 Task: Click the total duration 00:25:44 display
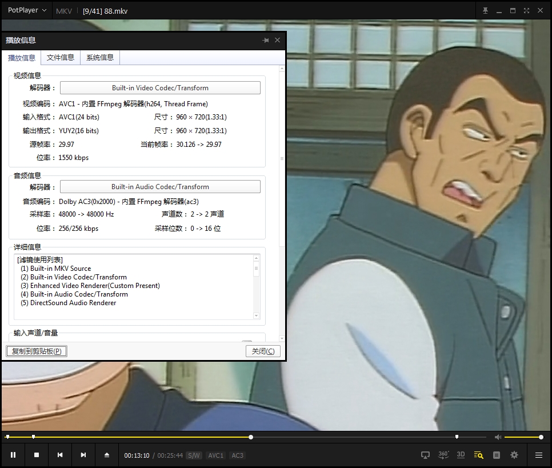point(170,455)
